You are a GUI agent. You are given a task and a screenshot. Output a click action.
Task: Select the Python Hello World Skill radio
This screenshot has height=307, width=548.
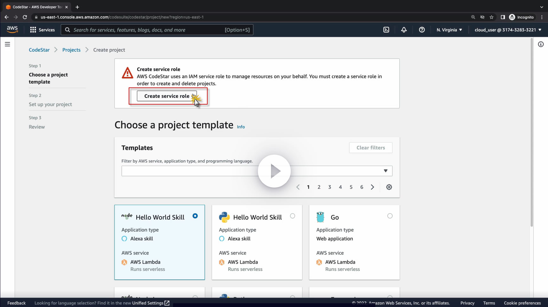[293, 216]
